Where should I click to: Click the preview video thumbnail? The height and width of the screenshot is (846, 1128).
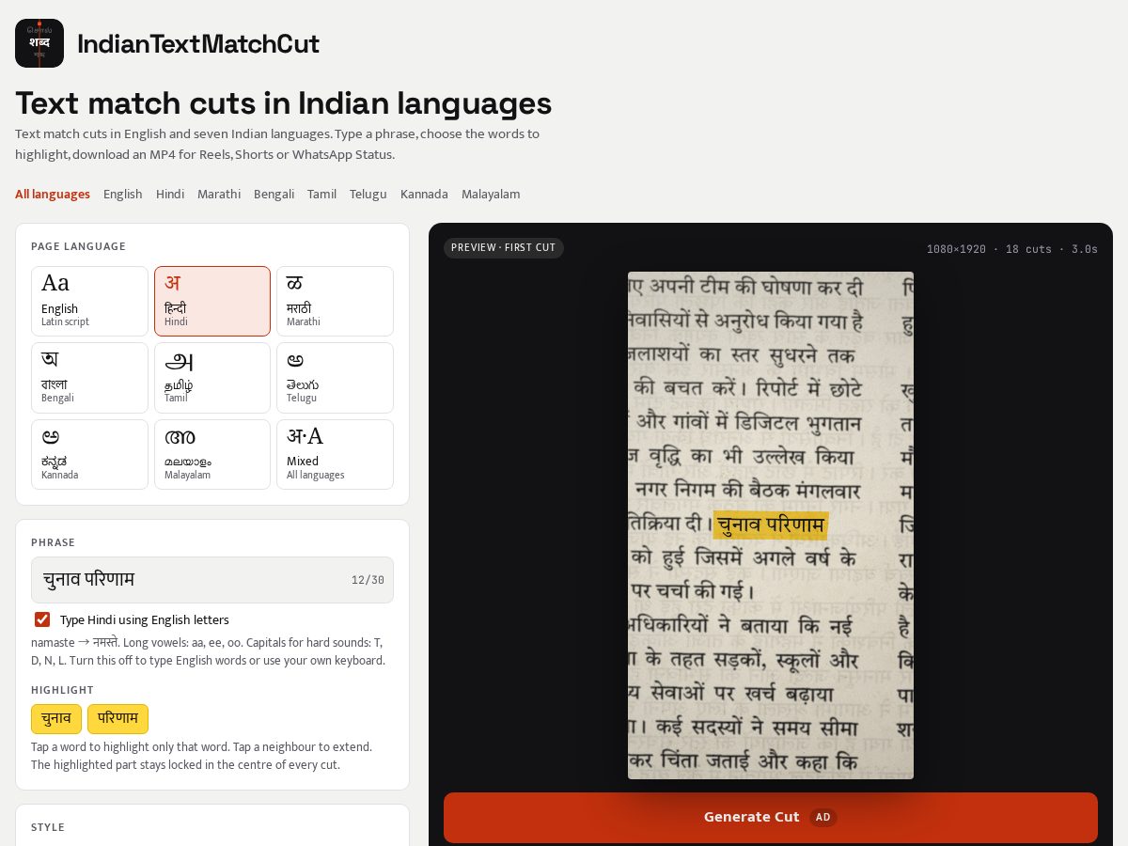pos(771,525)
